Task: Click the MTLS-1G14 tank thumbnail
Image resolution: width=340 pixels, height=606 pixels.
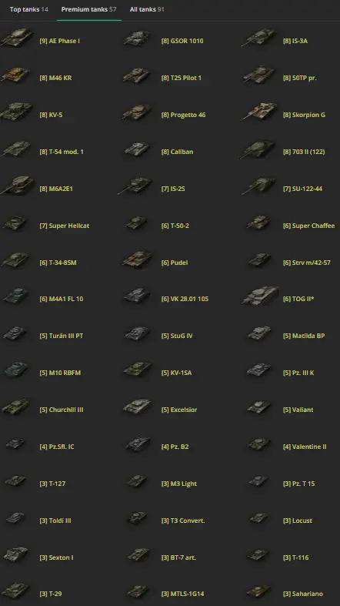Action: point(138,591)
